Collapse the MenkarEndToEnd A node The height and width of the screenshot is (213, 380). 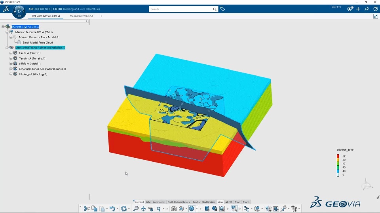7,48
